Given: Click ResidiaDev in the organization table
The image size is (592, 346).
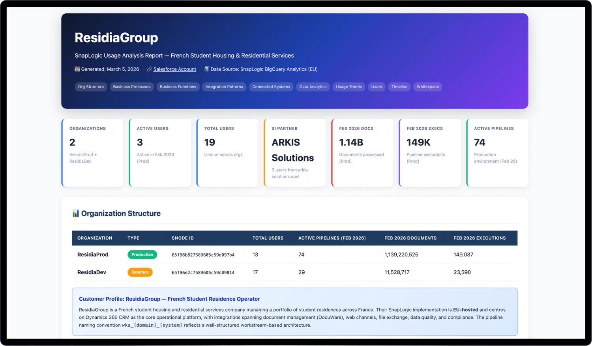Looking at the screenshot, I should pyautogui.click(x=92, y=272).
